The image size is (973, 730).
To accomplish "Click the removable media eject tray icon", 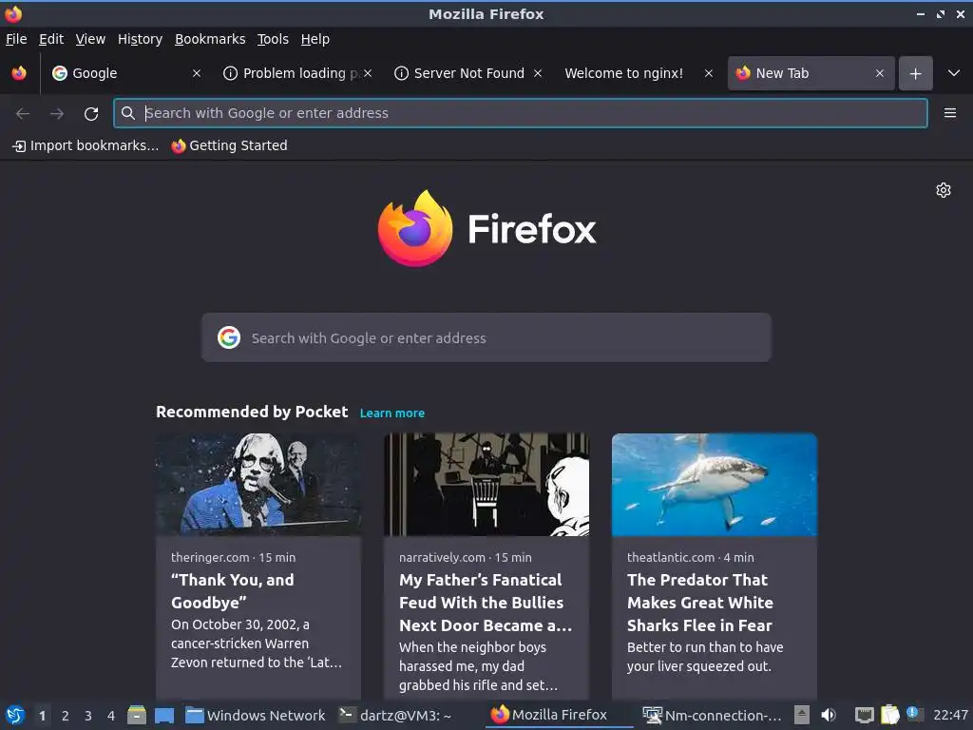I will coord(802,715).
